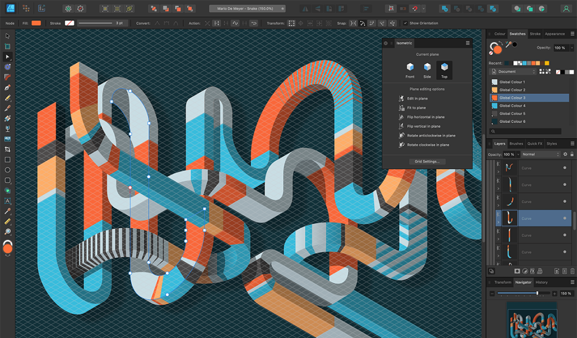Screen dimensions: 577x338
Task: Open the Swatches panel hamburger menu
Action: pos(572,33)
